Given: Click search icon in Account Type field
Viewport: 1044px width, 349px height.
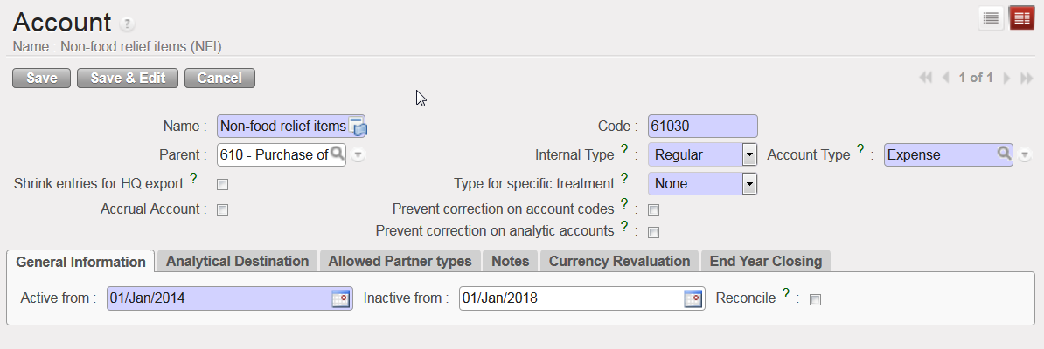Looking at the screenshot, I should [x=1005, y=154].
